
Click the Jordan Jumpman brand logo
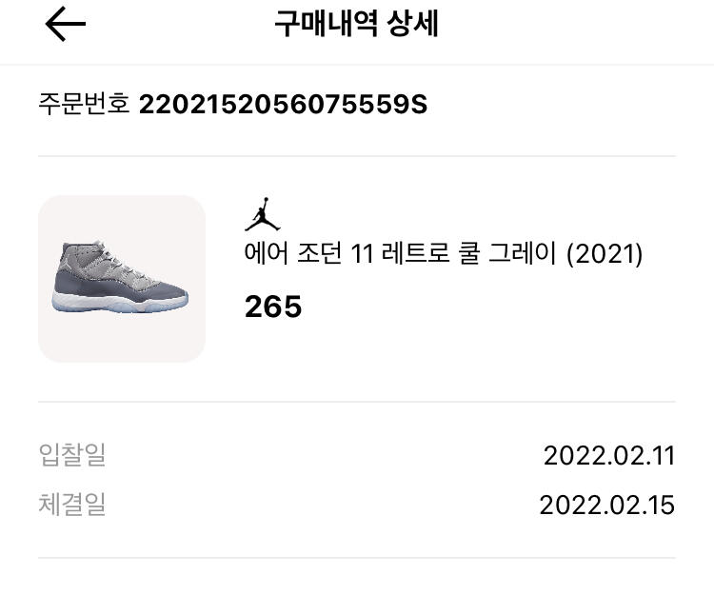coord(262,214)
